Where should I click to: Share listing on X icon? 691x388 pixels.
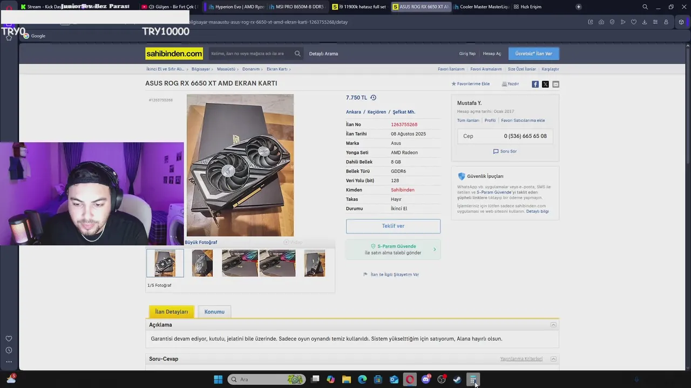pos(545,84)
